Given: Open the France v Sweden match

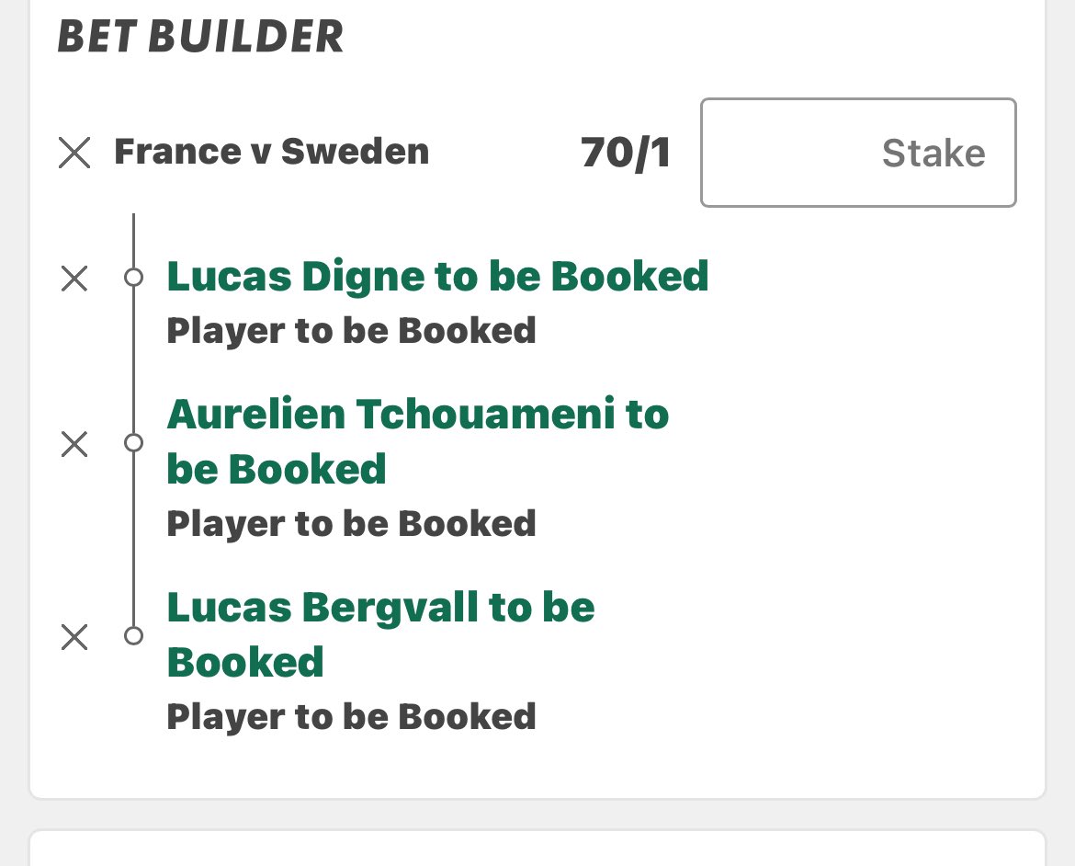Looking at the screenshot, I should [x=271, y=152].
